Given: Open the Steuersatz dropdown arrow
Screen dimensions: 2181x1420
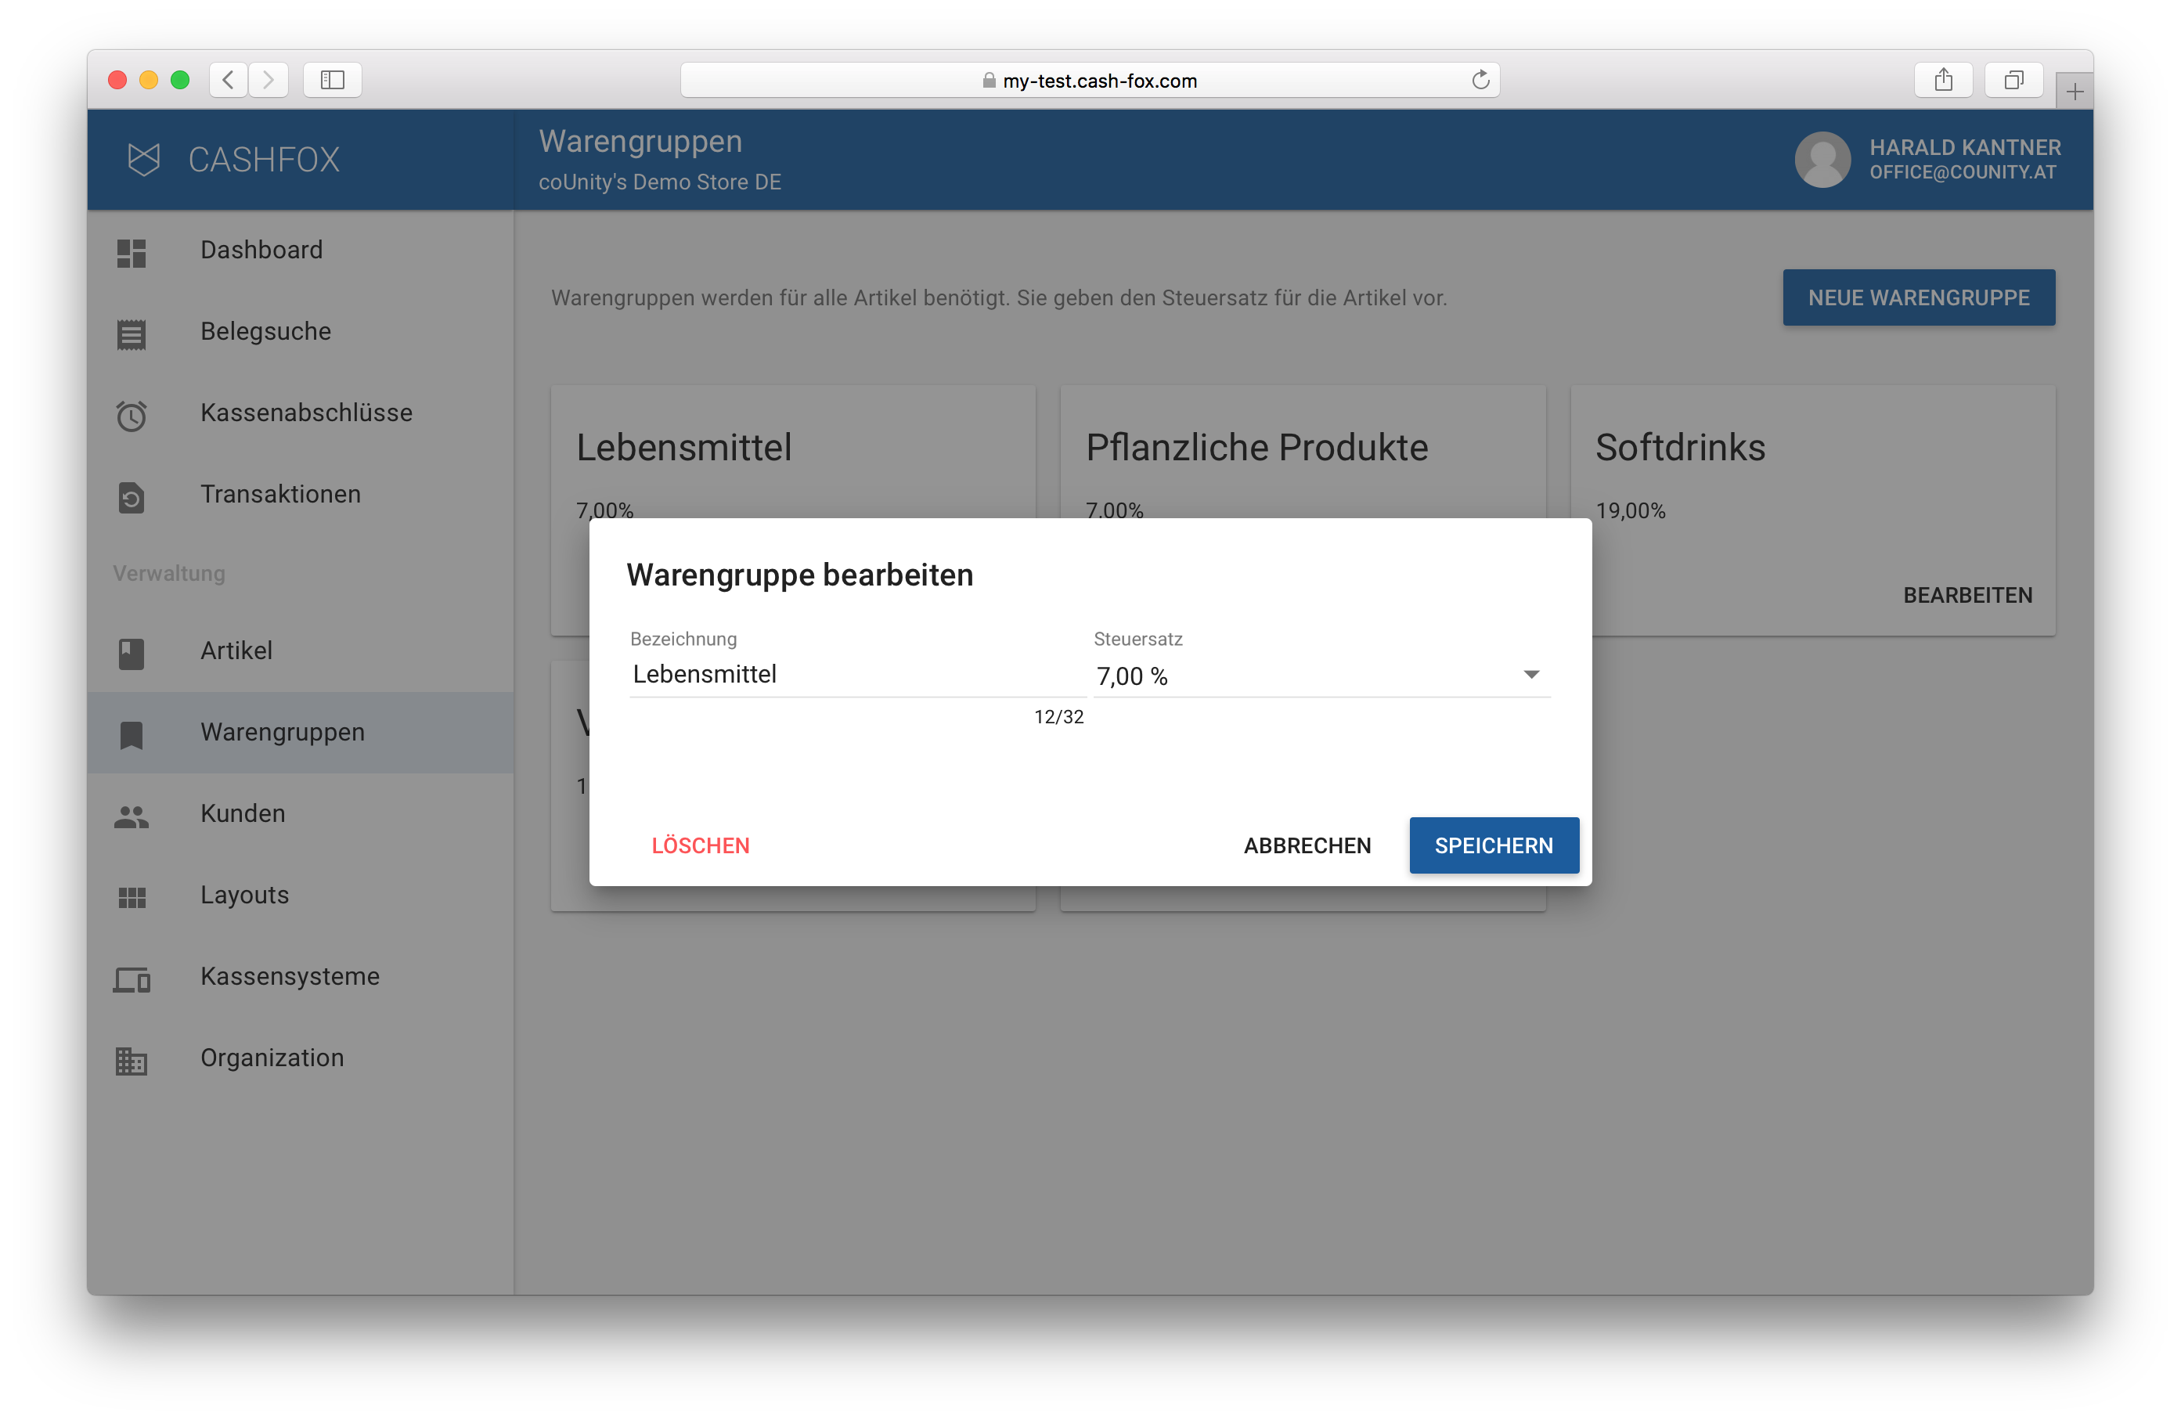Looking at the screenshot, I should click(x=1530, y=674).
